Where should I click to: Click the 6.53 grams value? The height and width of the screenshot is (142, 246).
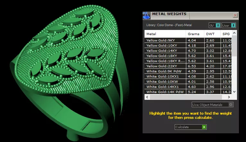(x=192, y=66)
